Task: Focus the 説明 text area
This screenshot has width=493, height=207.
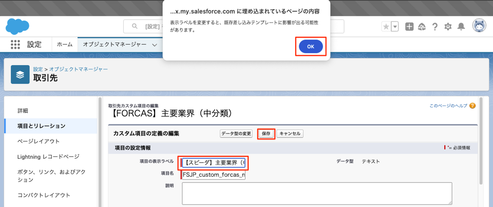Action: point(317,194)
